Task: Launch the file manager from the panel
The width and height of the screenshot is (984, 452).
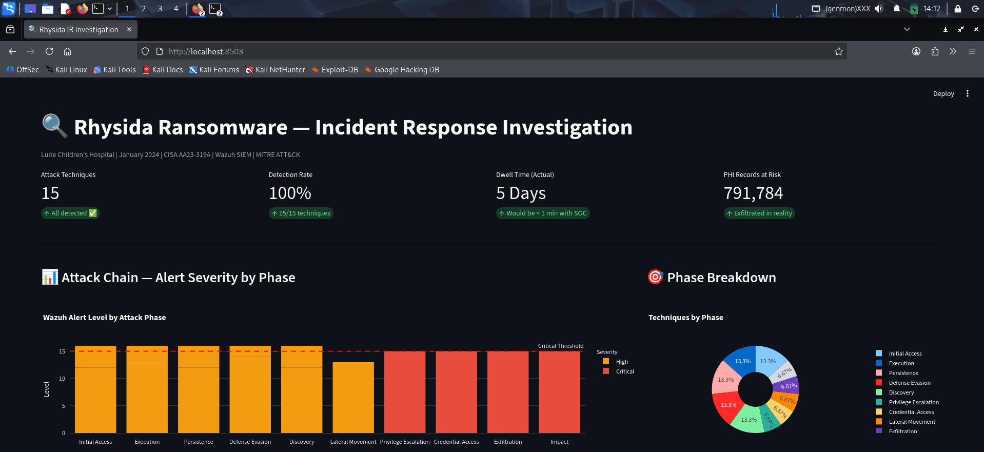Action: (48, 9)
